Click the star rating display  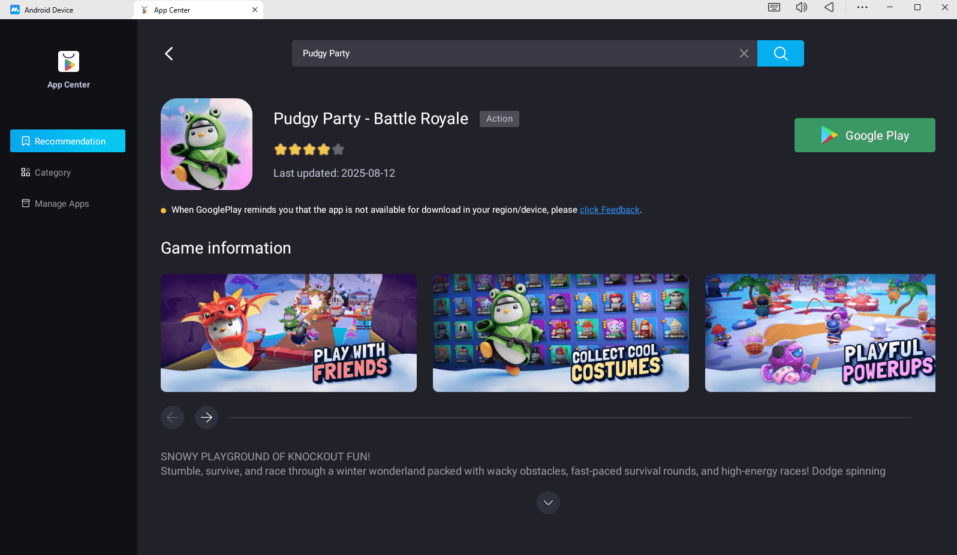click(309, 149)
